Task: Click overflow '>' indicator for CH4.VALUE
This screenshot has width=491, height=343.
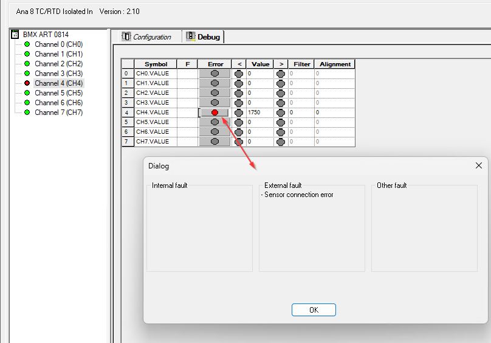Action: 281,113
